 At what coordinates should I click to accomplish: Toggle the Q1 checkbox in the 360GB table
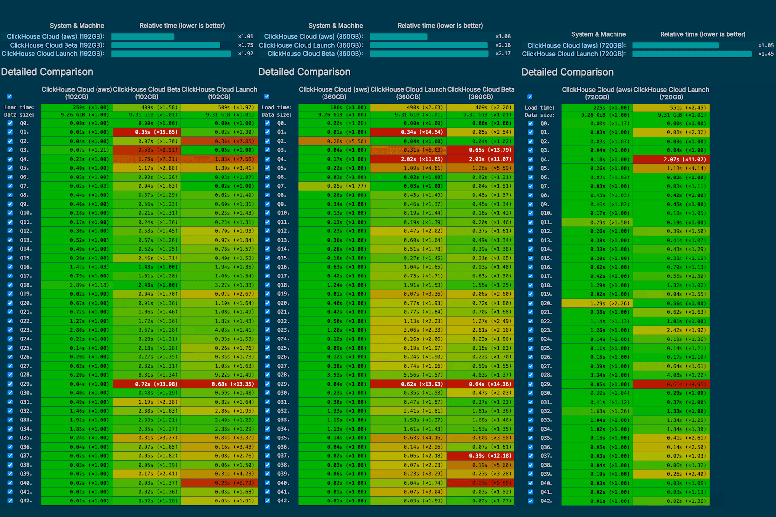(x=267, y=132)
